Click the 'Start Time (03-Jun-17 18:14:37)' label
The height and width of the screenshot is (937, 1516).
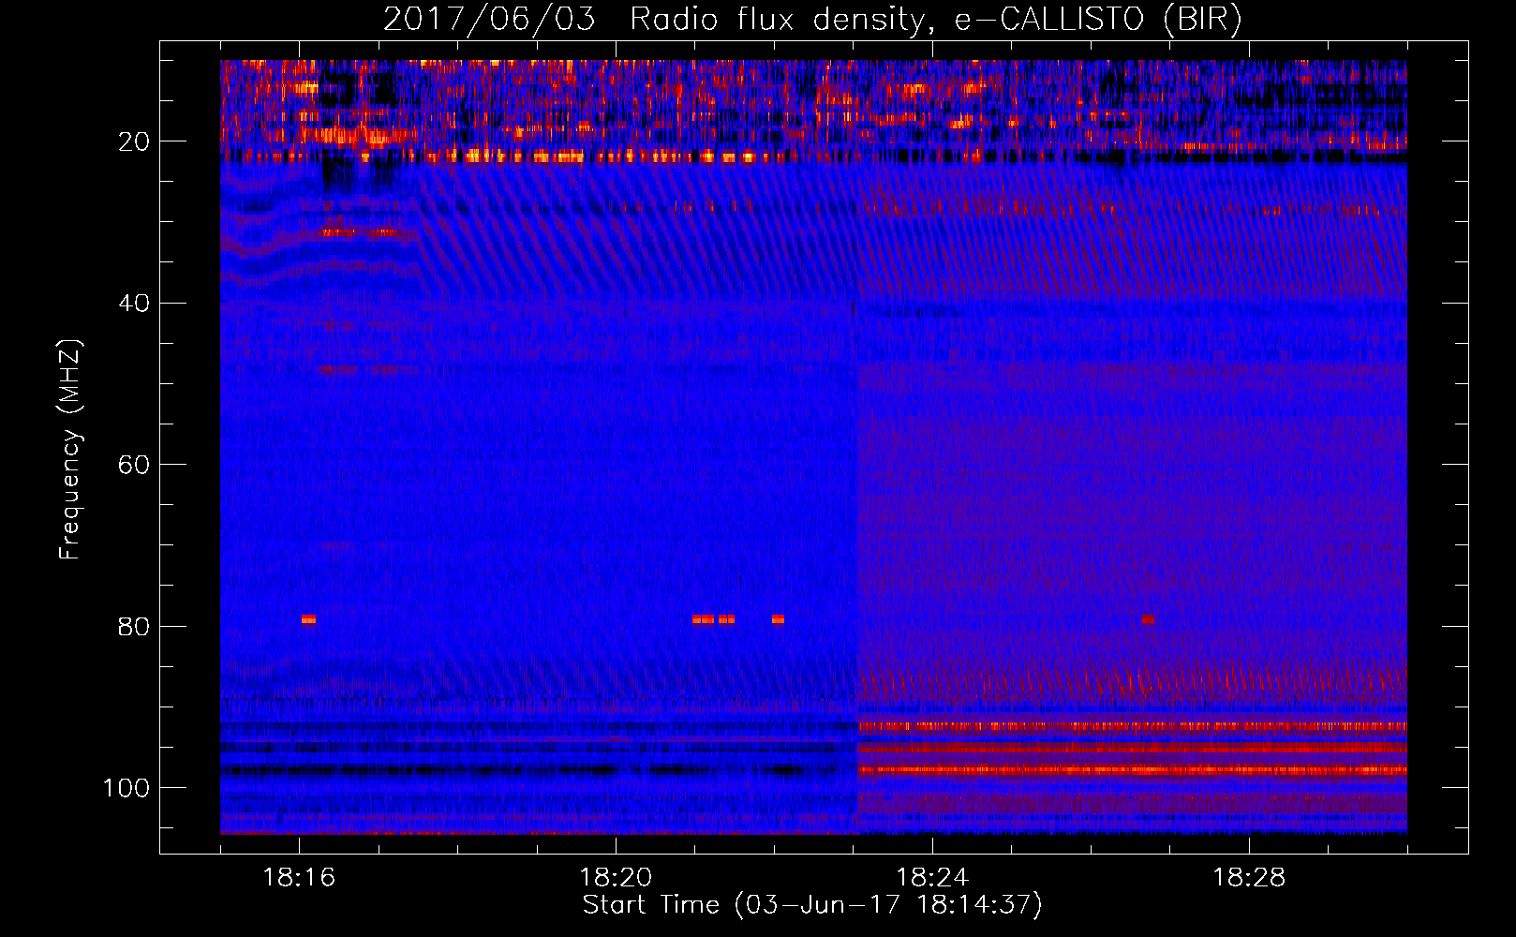pyautogui.click(x=812, y=905)
